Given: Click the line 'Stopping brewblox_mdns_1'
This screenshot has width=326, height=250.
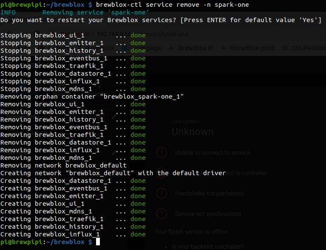Looking at the screenshot, I should point(73,89).
